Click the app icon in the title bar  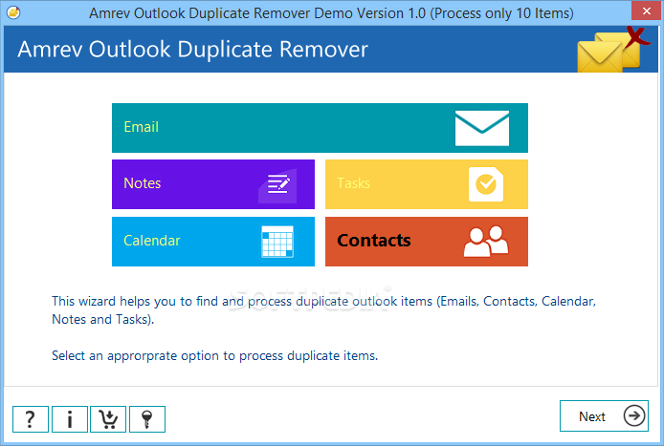[x=13, y=12]
